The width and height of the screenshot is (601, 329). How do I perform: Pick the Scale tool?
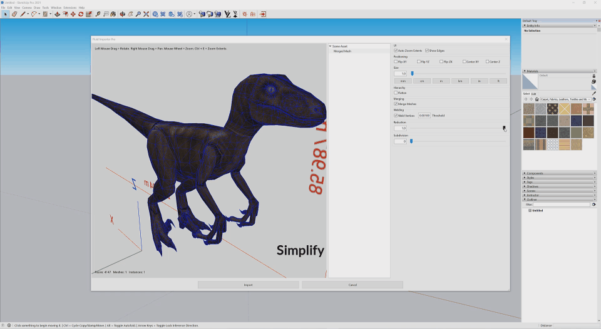pos(88,14)
